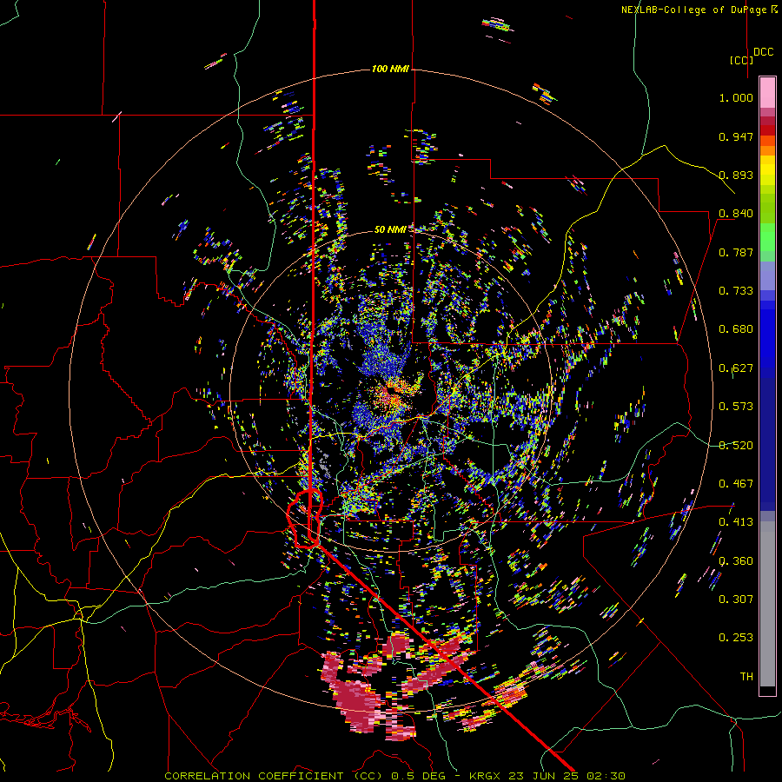Viewport: 782px width, 782px height.
Task: Click the 0.520 scale value
Action: coord(736,446)
